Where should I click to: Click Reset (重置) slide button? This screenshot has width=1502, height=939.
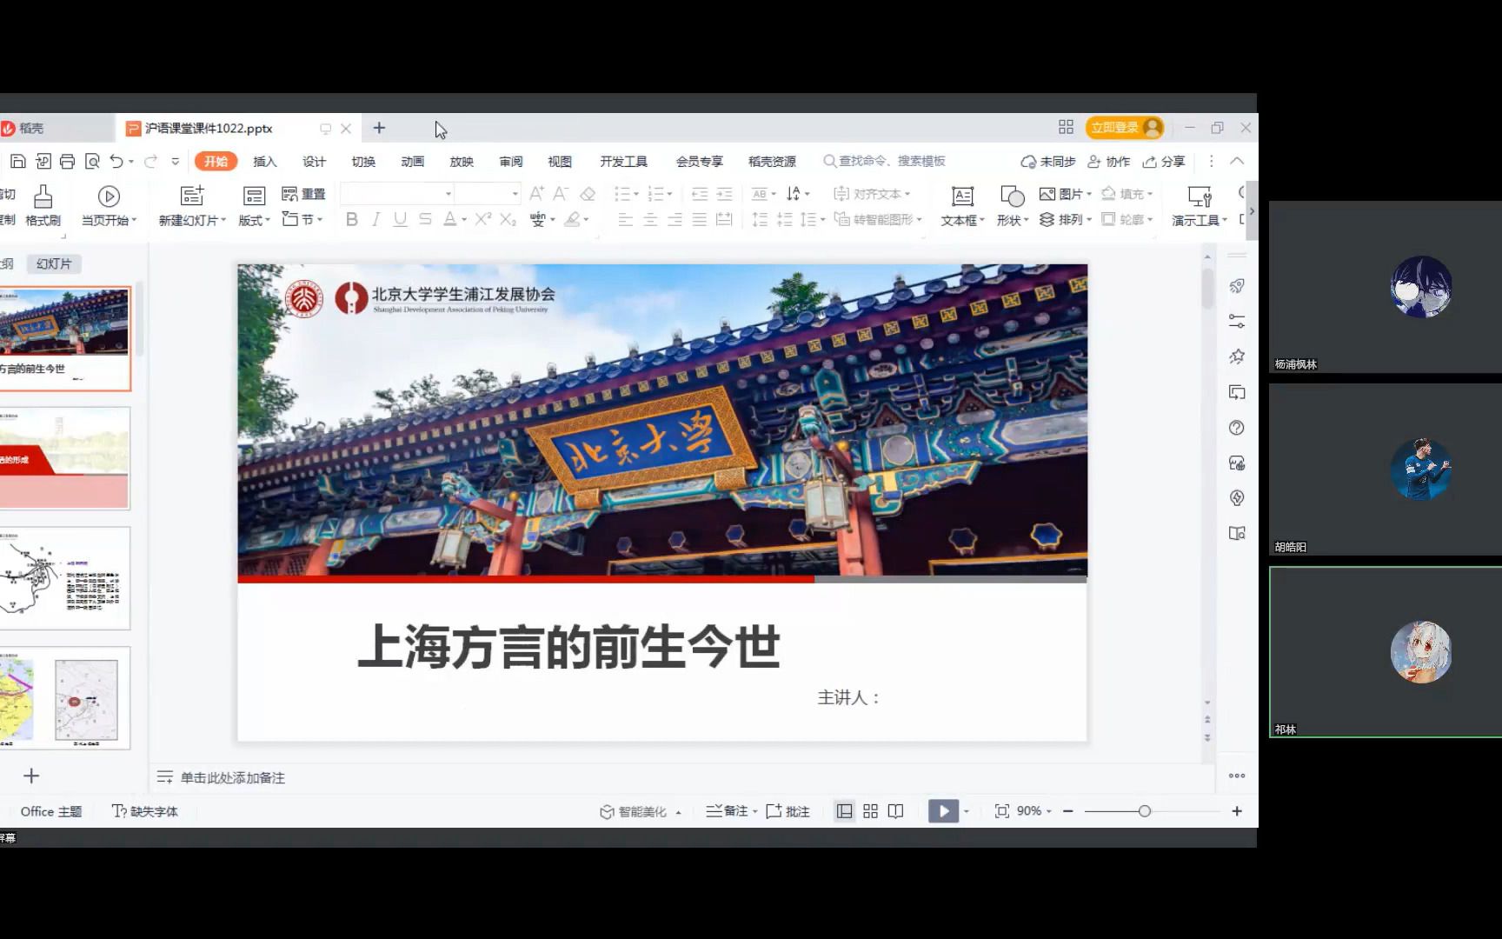click(x=303, y=194)
